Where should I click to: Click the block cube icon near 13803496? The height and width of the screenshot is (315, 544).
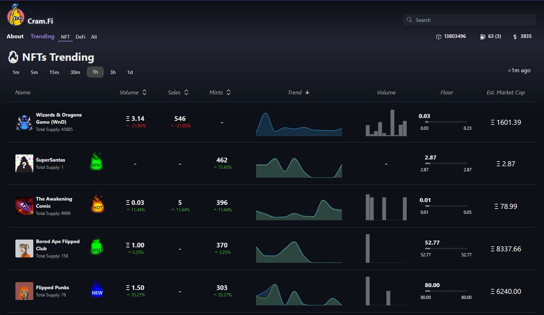tap(438, 37)
